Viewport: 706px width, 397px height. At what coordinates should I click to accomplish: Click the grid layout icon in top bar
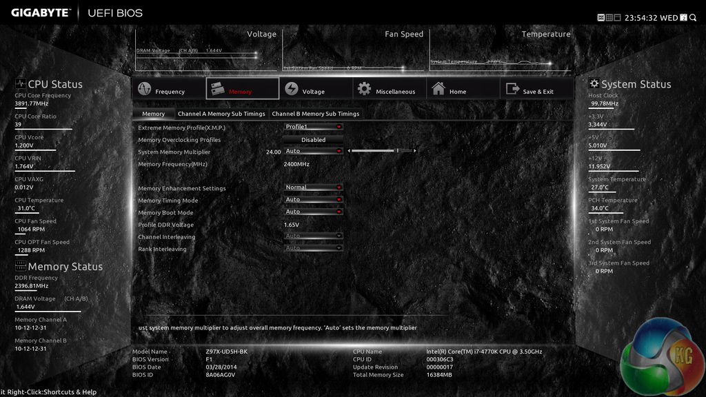(609, 17)
